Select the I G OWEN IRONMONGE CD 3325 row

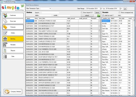click(62, 93)
